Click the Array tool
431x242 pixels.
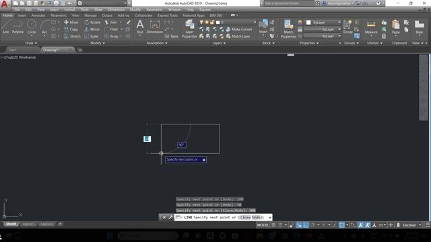(111, 36)
